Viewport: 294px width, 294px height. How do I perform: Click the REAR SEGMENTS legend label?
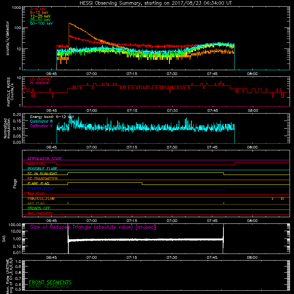pos(49,286)
